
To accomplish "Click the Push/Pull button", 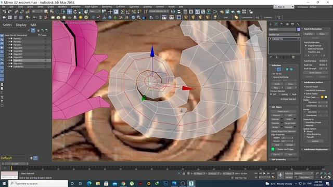I will pos(309,34).
